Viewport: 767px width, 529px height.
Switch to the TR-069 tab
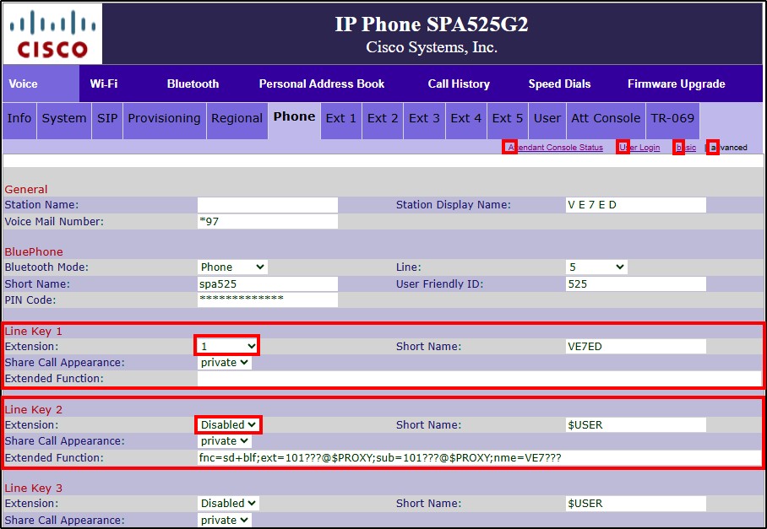tap(672, 119)
